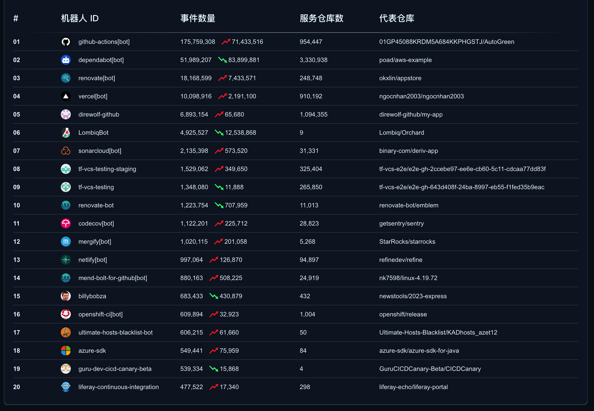
Task: Open the liferay-continuous-integration name
Action: point(118,387)
